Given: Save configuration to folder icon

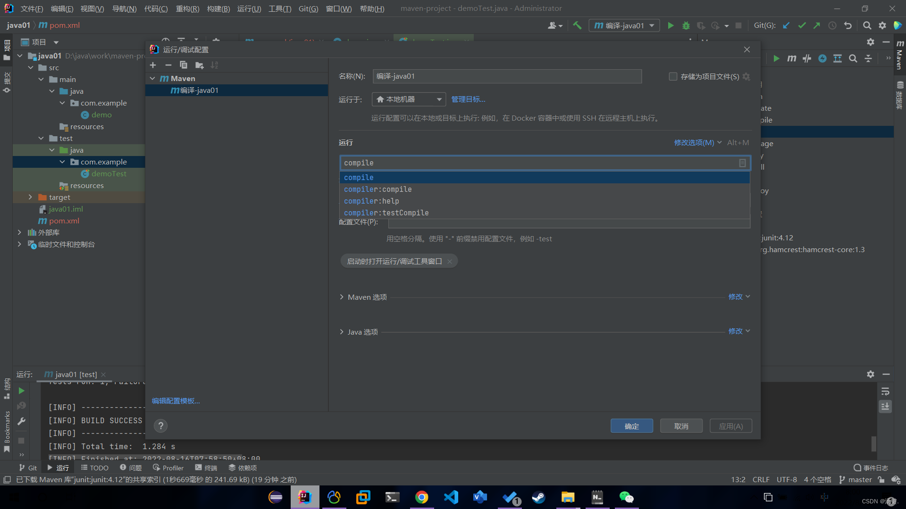Looking at the screenshot, I should coord(199,65).
